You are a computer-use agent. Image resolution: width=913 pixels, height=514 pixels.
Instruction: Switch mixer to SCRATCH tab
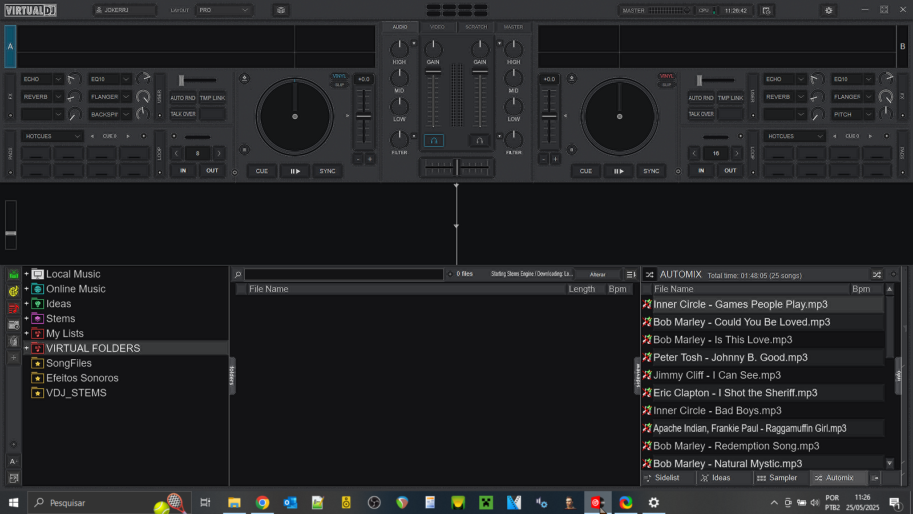click(x=476, y=27)
